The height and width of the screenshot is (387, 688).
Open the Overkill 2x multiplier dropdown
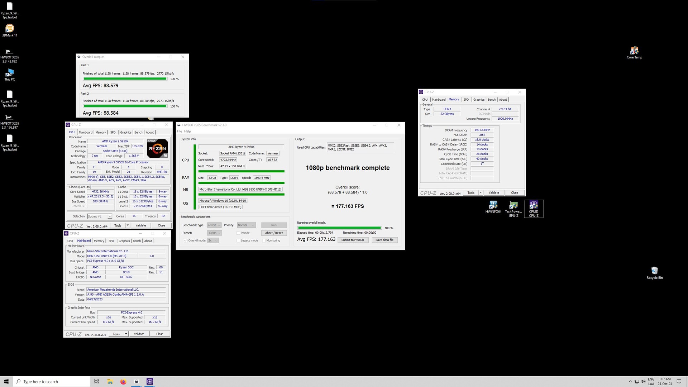(213, 240)
